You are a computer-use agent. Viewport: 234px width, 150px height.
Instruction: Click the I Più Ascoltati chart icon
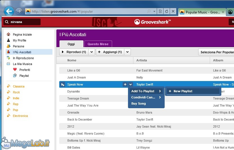pyautogui.click(x=8, y=52)
